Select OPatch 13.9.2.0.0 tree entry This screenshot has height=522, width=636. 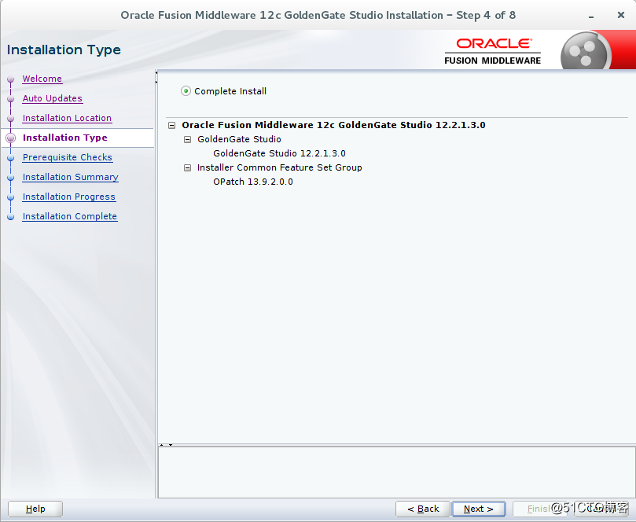point(253,182)
